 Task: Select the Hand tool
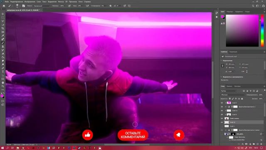3,82
